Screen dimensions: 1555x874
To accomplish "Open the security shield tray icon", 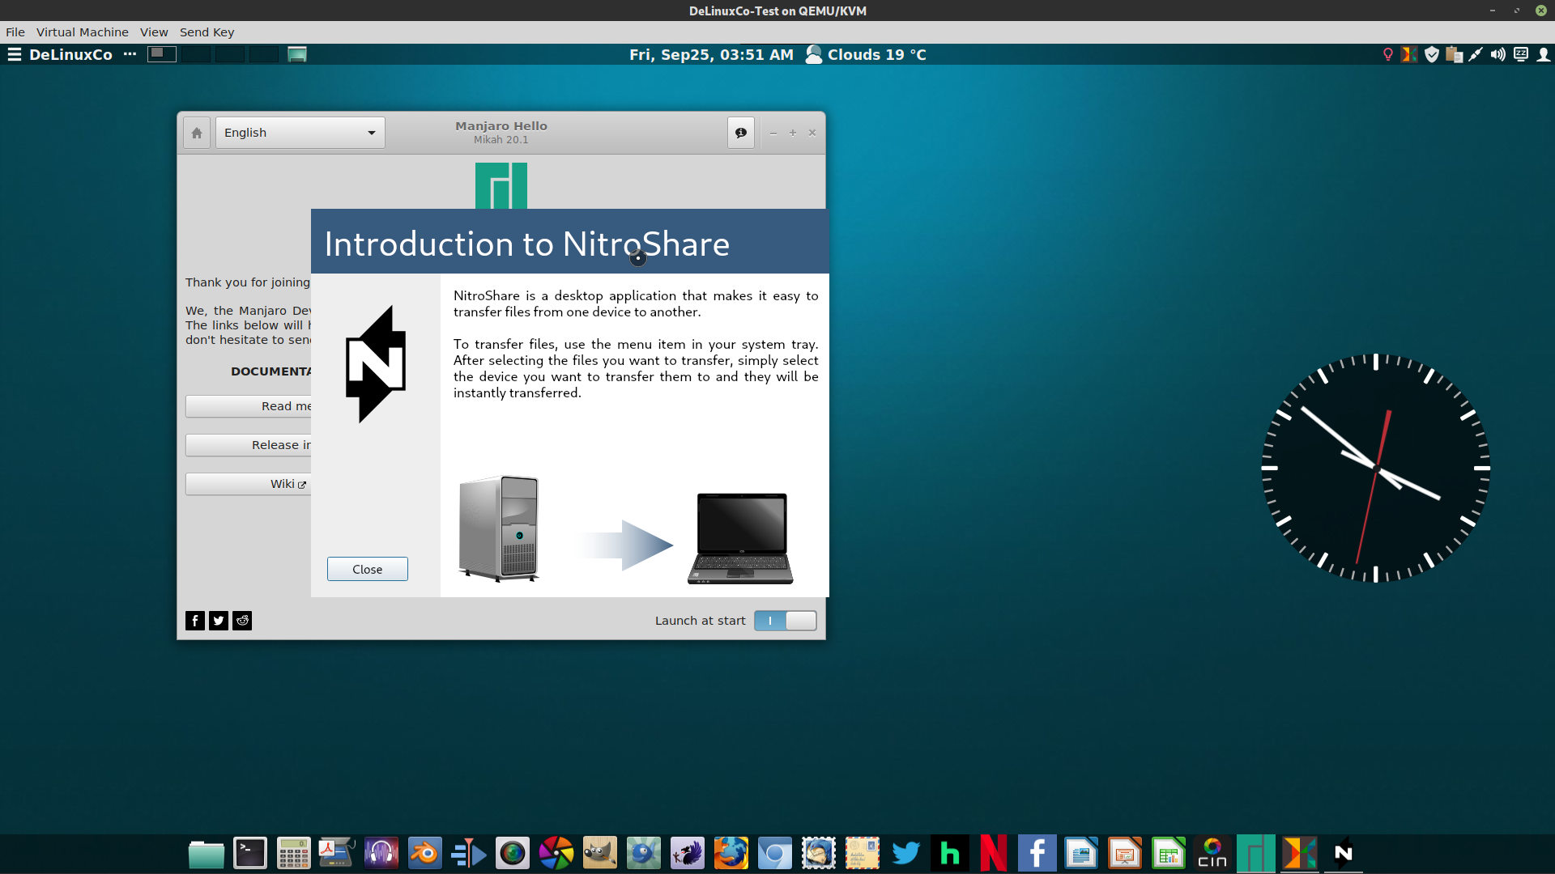I will click(1432, 54).
